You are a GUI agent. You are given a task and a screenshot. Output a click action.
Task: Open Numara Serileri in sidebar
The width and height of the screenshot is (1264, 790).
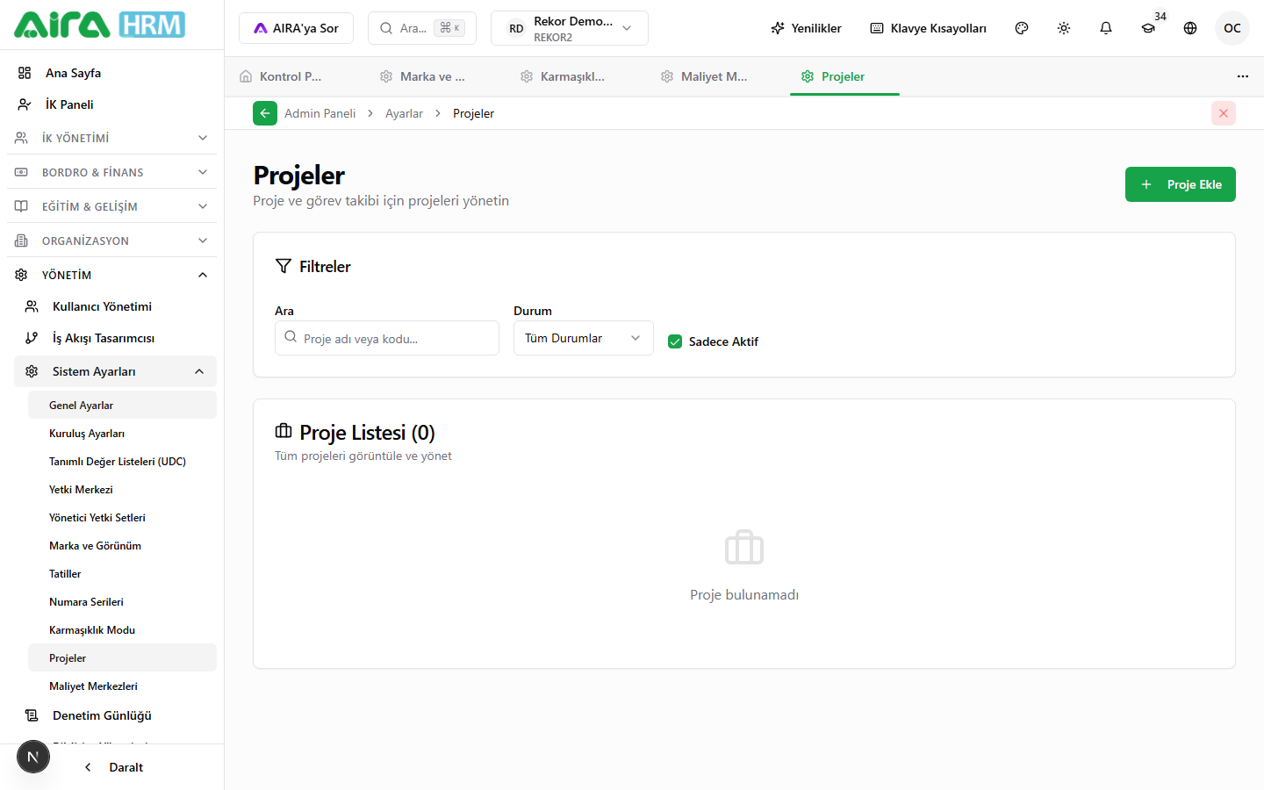[x=122, y=601]
